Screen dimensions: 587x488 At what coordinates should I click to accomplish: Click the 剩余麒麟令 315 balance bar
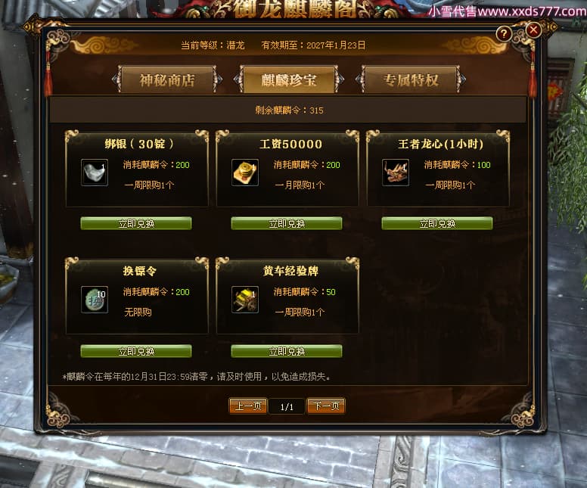click(x=288, y=110)
